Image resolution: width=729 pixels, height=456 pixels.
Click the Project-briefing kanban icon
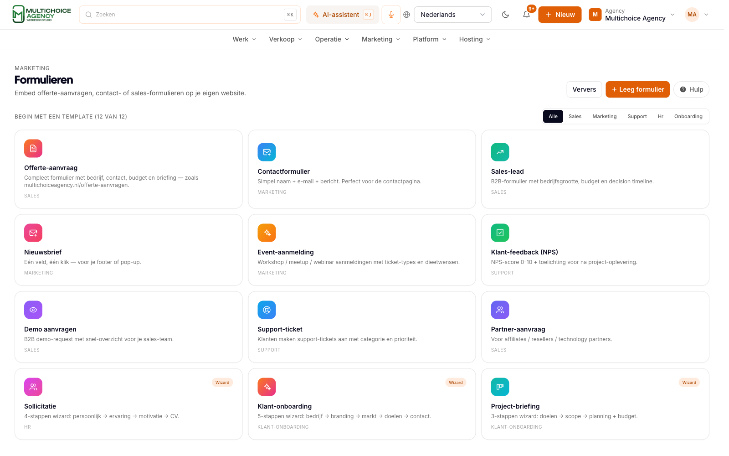click(500, 387)
